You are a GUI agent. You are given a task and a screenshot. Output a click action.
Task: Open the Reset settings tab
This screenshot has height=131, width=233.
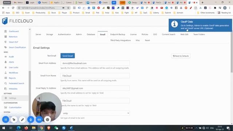pos(147,40)
